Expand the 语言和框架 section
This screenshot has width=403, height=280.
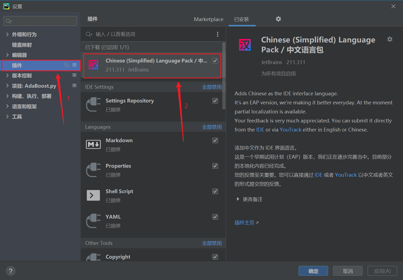click(7, 106)
